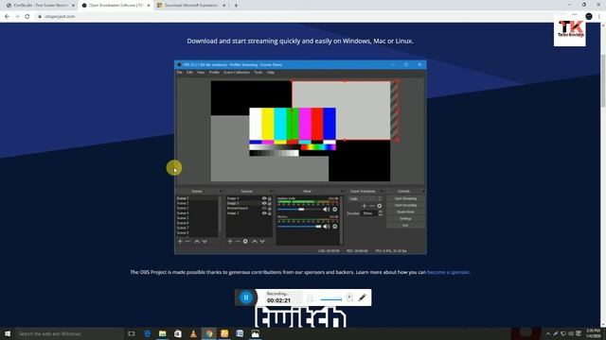
Task: Click Start Streaming in OBS Controls
Action: [x=405, y=198]
